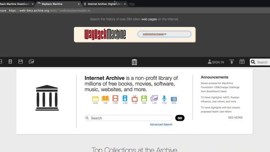Click the donate gift icon in nav bar
270x152 pixels.
click(242, 62)
